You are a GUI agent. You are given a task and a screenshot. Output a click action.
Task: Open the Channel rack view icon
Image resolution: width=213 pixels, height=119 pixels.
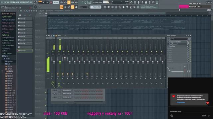tap(112, 7)
